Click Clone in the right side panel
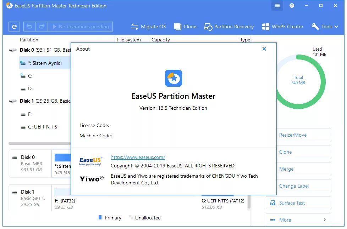Image resolution: width=347 pixels, height=229 pixels. coord(304,152)
